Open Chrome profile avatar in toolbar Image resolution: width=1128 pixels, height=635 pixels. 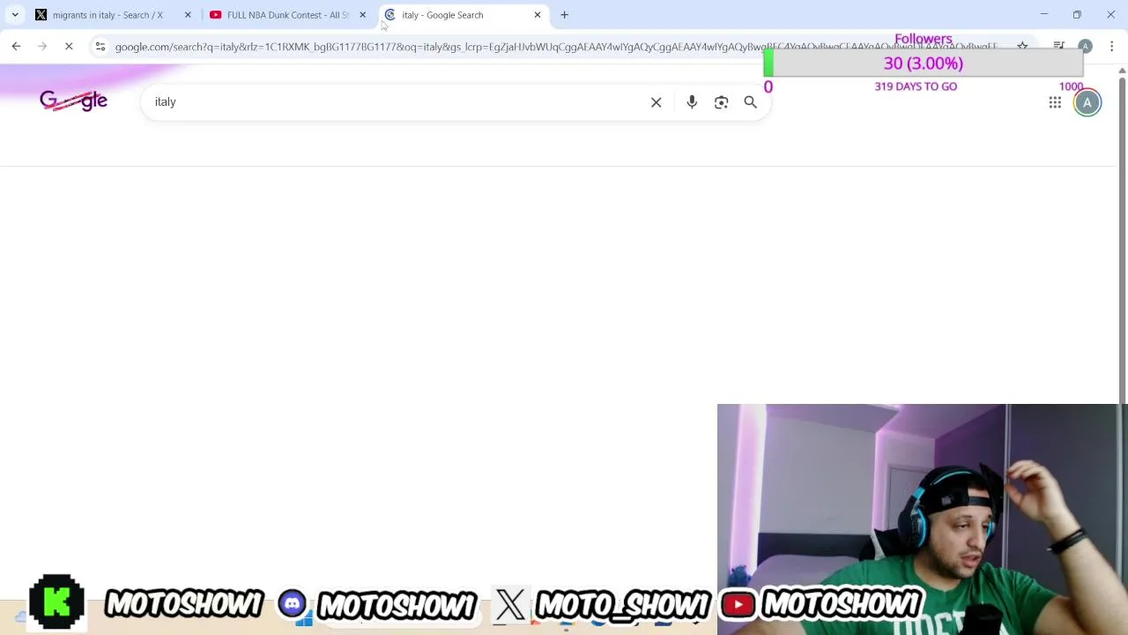[x=1086, y=46]
